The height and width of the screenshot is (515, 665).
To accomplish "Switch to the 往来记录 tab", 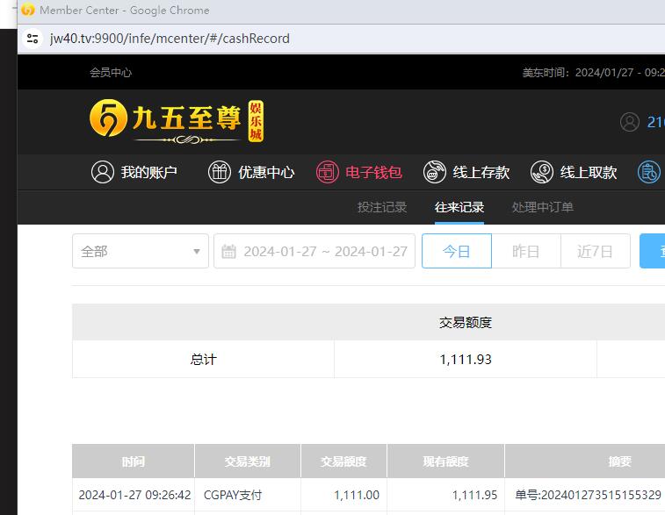I will 459,207.
